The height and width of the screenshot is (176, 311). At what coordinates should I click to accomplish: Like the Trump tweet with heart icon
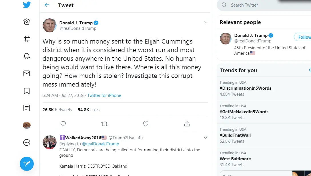146,124
